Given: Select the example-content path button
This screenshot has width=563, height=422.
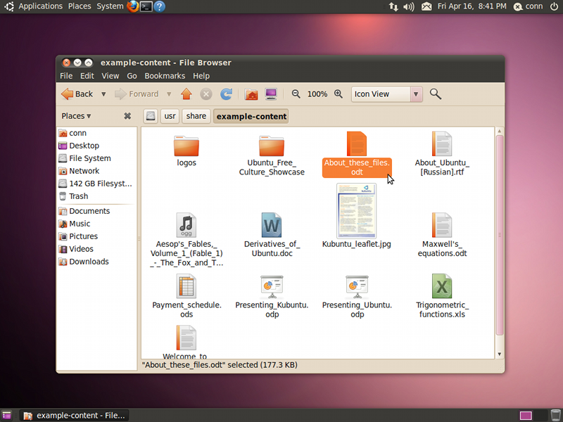Looking at the screenshot, I should (251, 116).
